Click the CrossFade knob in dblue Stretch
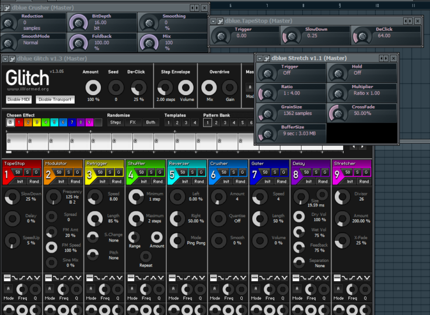Screen dimensions: 430x315 [337, 112]
